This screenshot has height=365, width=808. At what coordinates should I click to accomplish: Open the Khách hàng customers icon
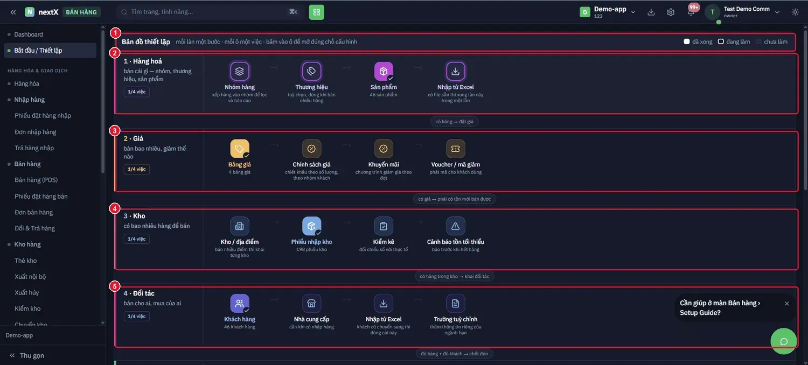[240, 304]
